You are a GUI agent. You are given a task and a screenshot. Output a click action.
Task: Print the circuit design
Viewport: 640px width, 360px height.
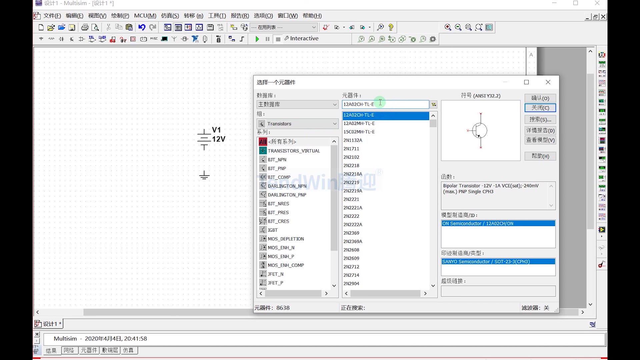pyautogui.click(x=85, y=27)
